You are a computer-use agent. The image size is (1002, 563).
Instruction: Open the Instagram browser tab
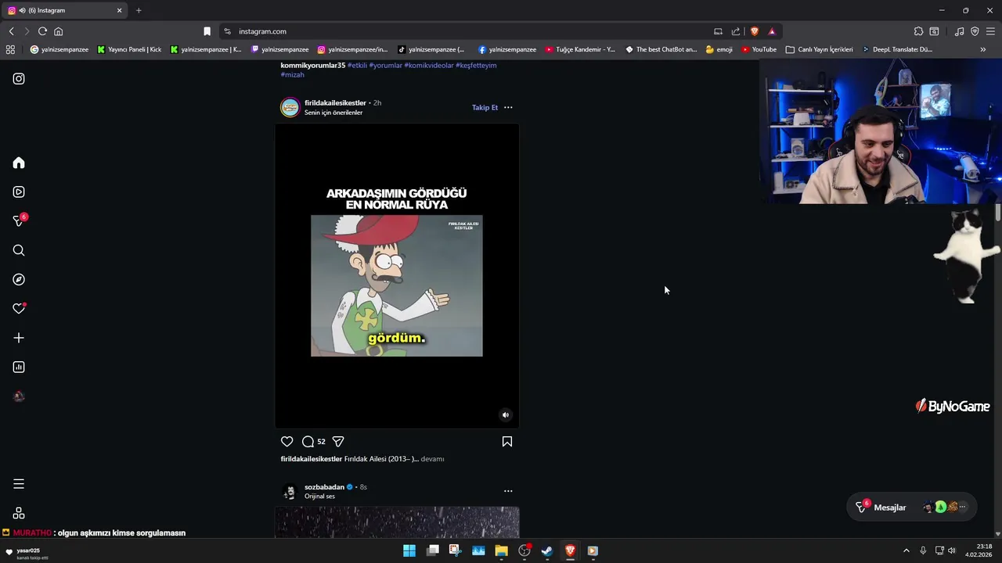[66, 10]
